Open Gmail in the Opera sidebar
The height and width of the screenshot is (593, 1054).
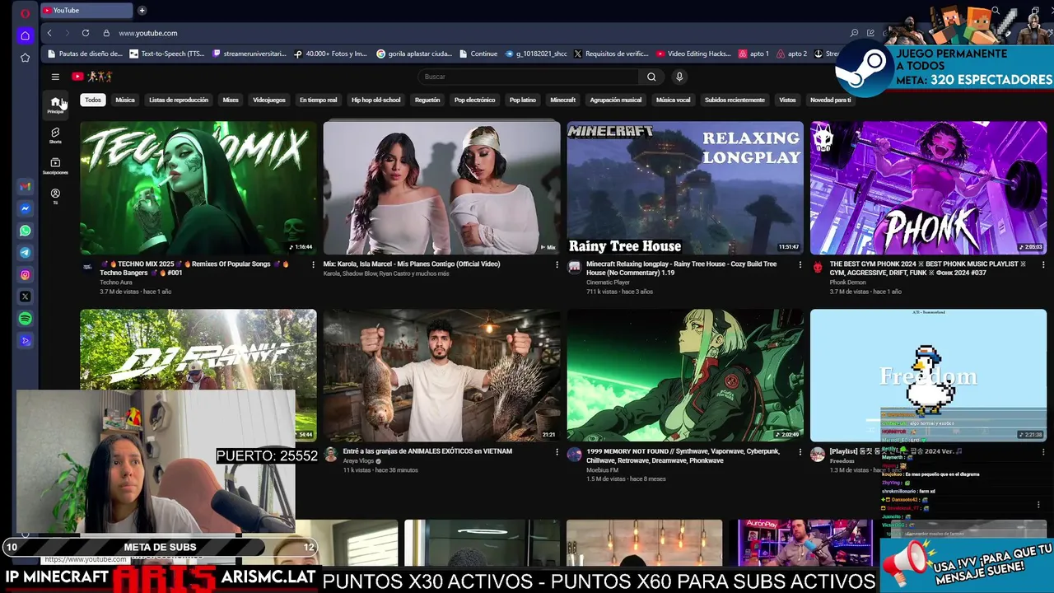(26, 187)
